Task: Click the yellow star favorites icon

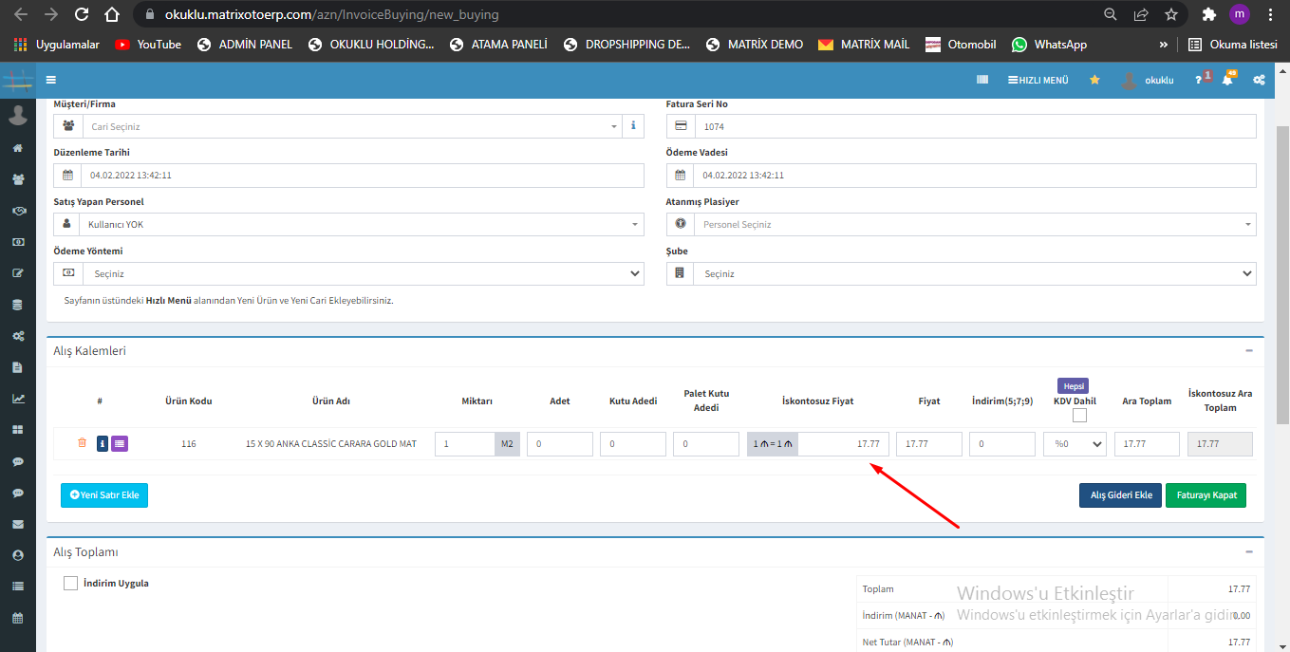Action: click(1094, 81)
